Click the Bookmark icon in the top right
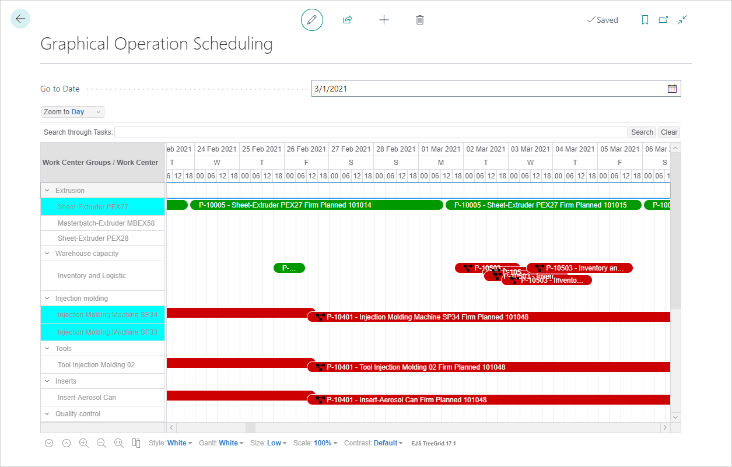The image size is (732, 467). tap(645, 19)
